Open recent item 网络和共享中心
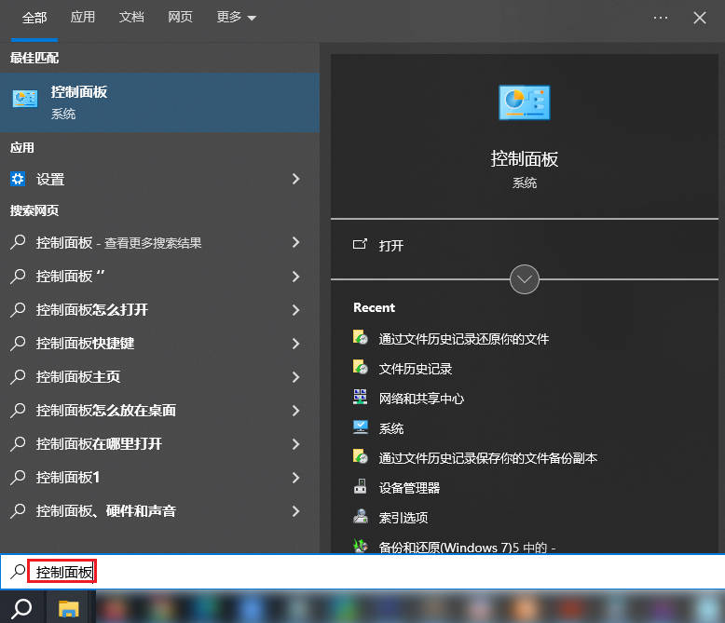Screen dimensions: 725x623 pyautogui.click(x=421, y=399)
